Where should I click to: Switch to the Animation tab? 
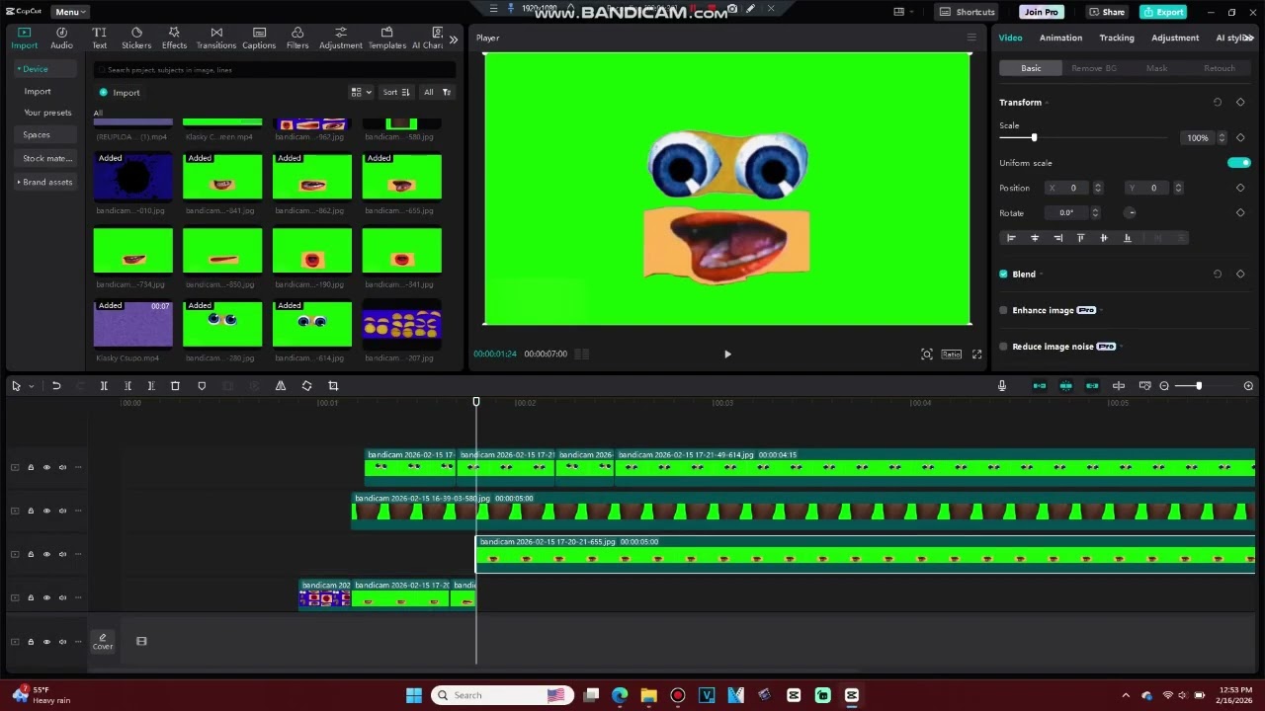1060,38
